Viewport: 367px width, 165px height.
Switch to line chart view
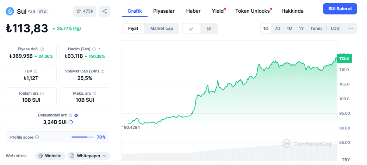pos(191,29)
